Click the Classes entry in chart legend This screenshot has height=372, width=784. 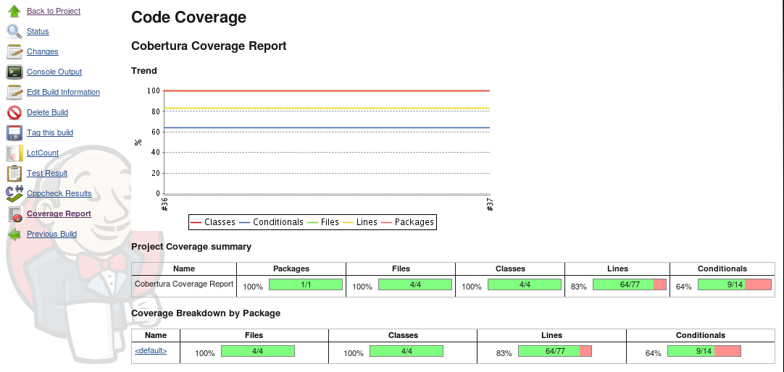coord(220,222)
